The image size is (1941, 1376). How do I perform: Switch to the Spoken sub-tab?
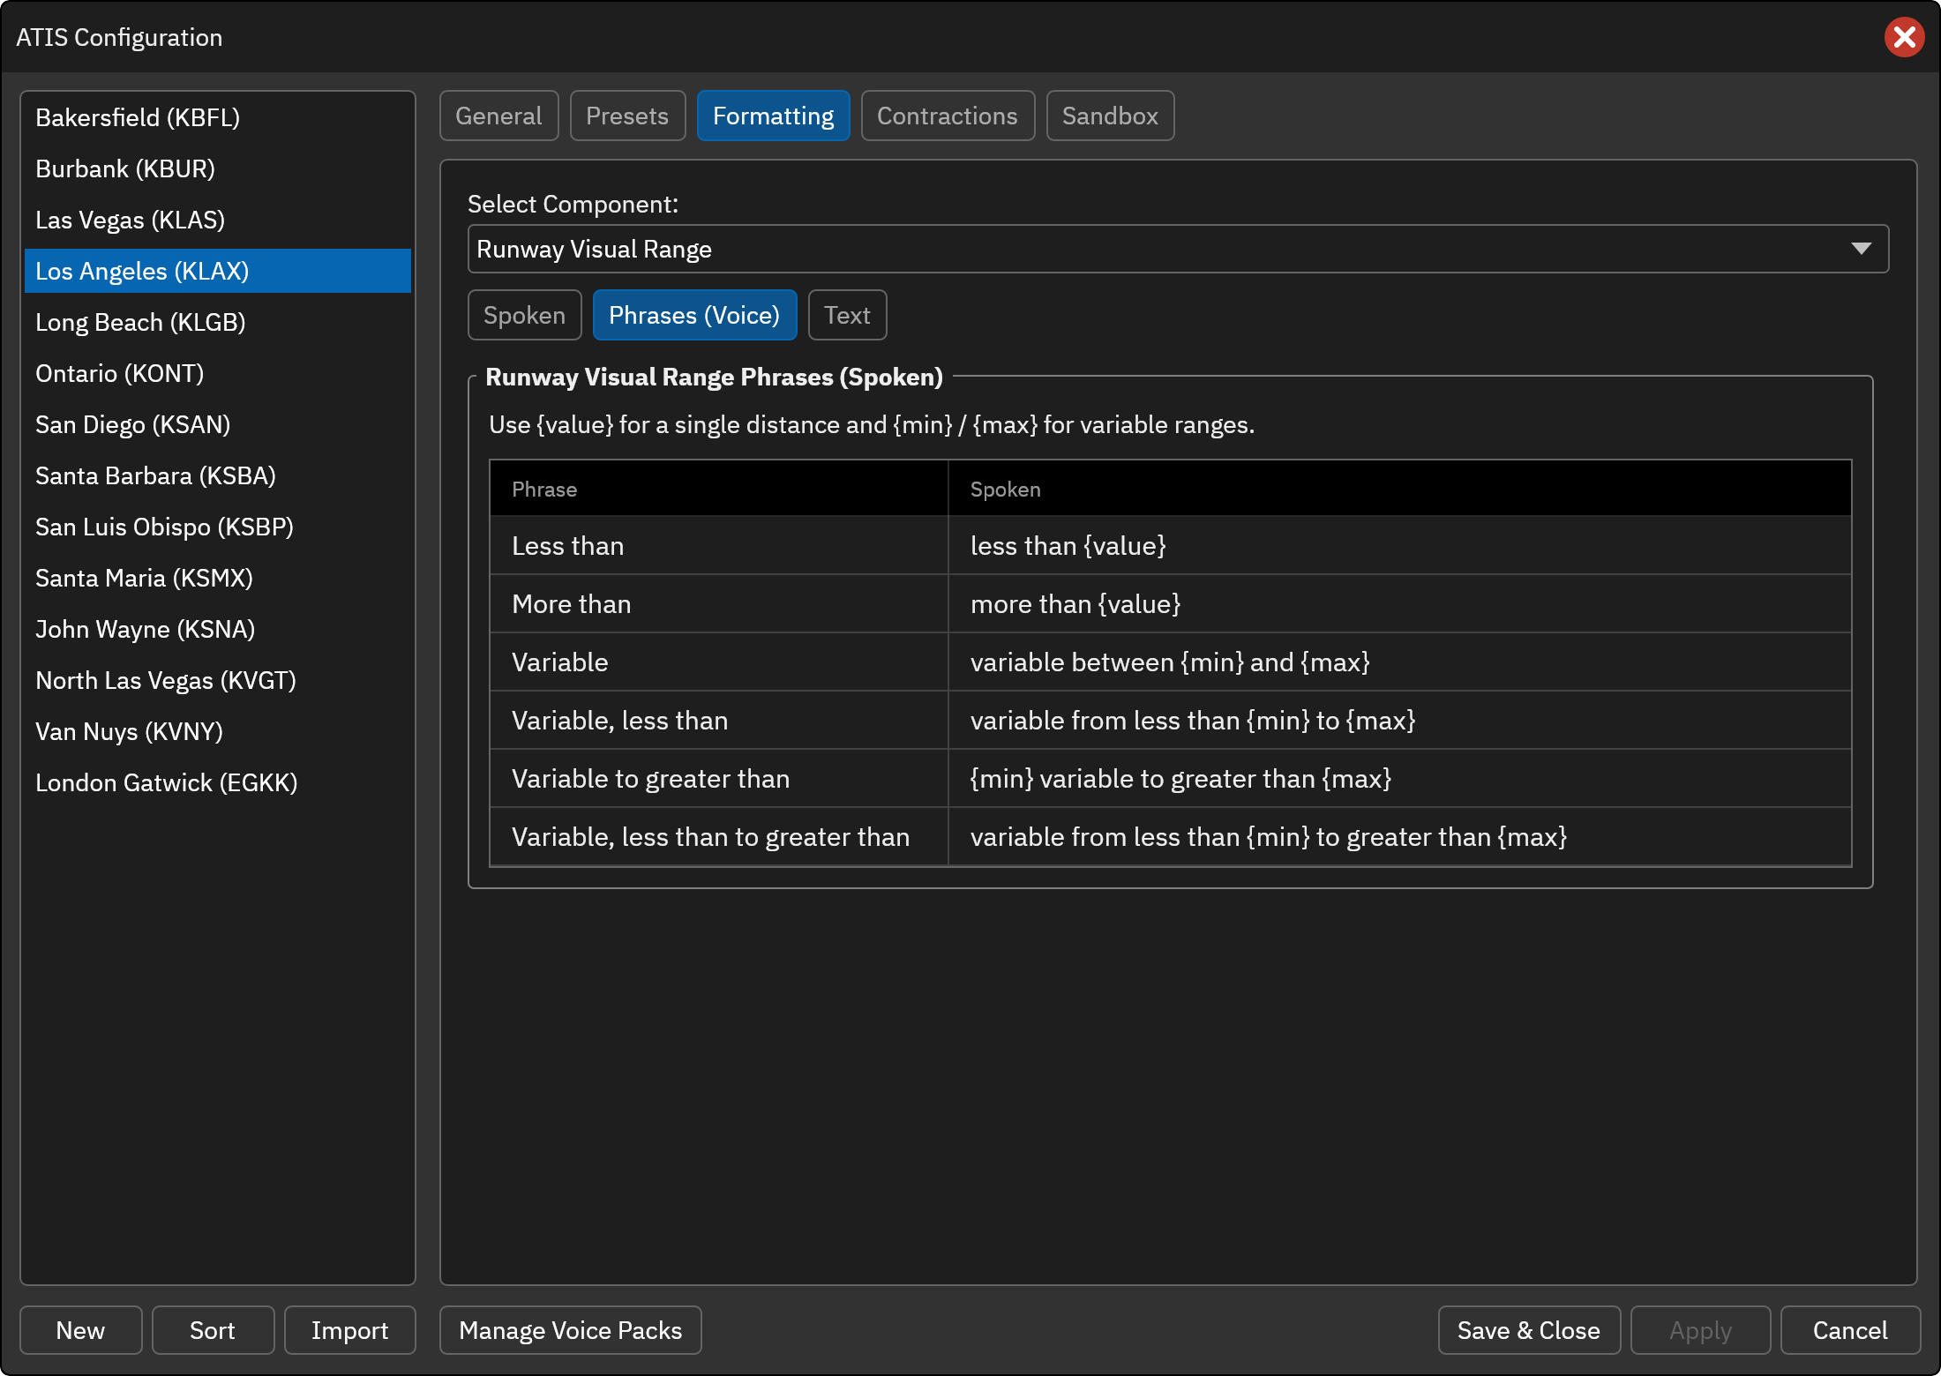click(x=524, y=315)
